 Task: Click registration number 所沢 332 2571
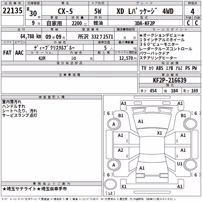pos(96,37)
